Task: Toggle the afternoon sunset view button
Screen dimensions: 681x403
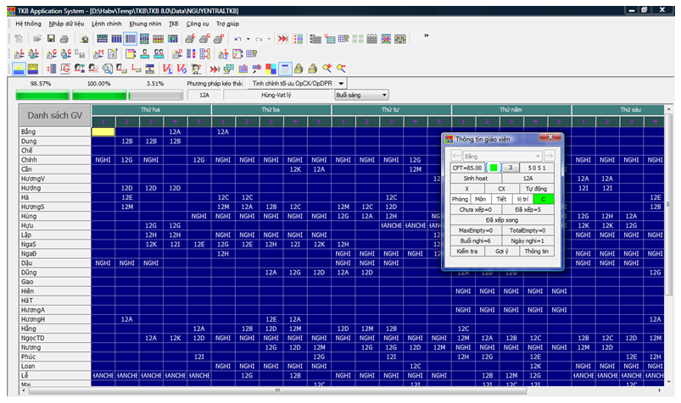Action: (x=33, y=69)
